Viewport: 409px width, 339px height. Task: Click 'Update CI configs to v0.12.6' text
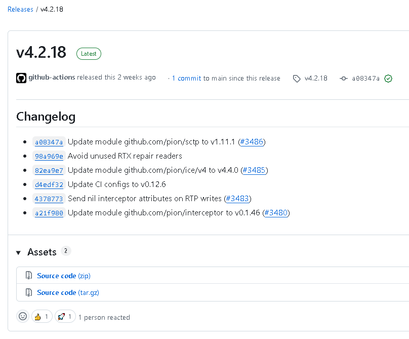point(116,184)
